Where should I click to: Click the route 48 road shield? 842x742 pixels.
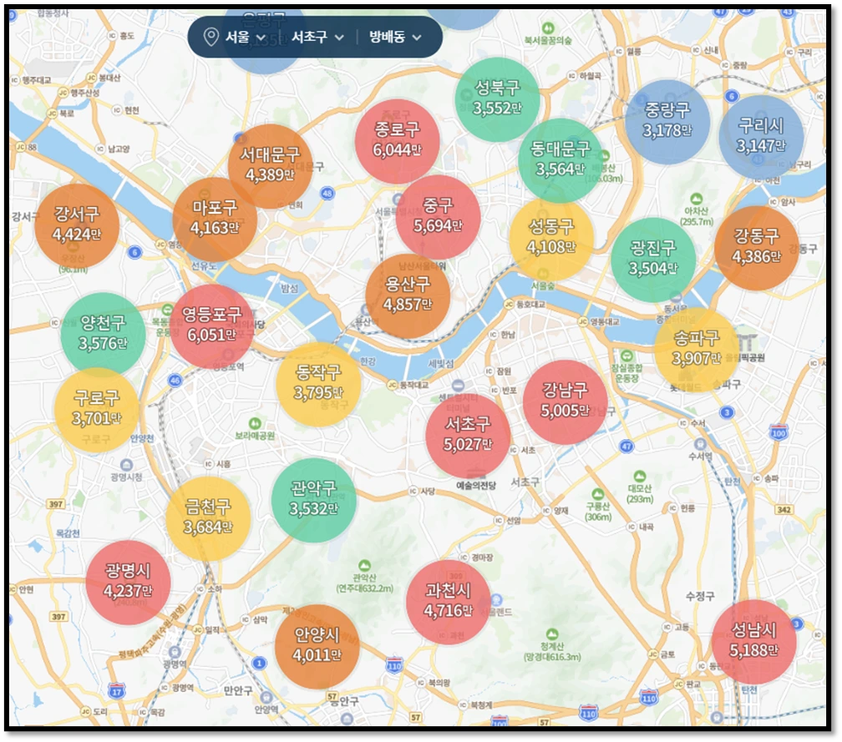tap(327, 193)
